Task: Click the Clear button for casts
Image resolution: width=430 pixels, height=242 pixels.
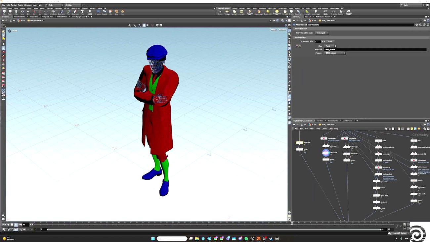Action: 330,42
